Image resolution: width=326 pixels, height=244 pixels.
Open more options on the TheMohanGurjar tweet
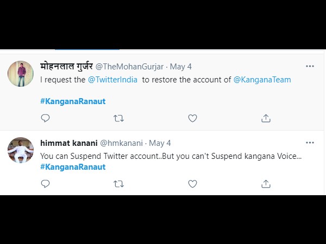tap(310, 67)
